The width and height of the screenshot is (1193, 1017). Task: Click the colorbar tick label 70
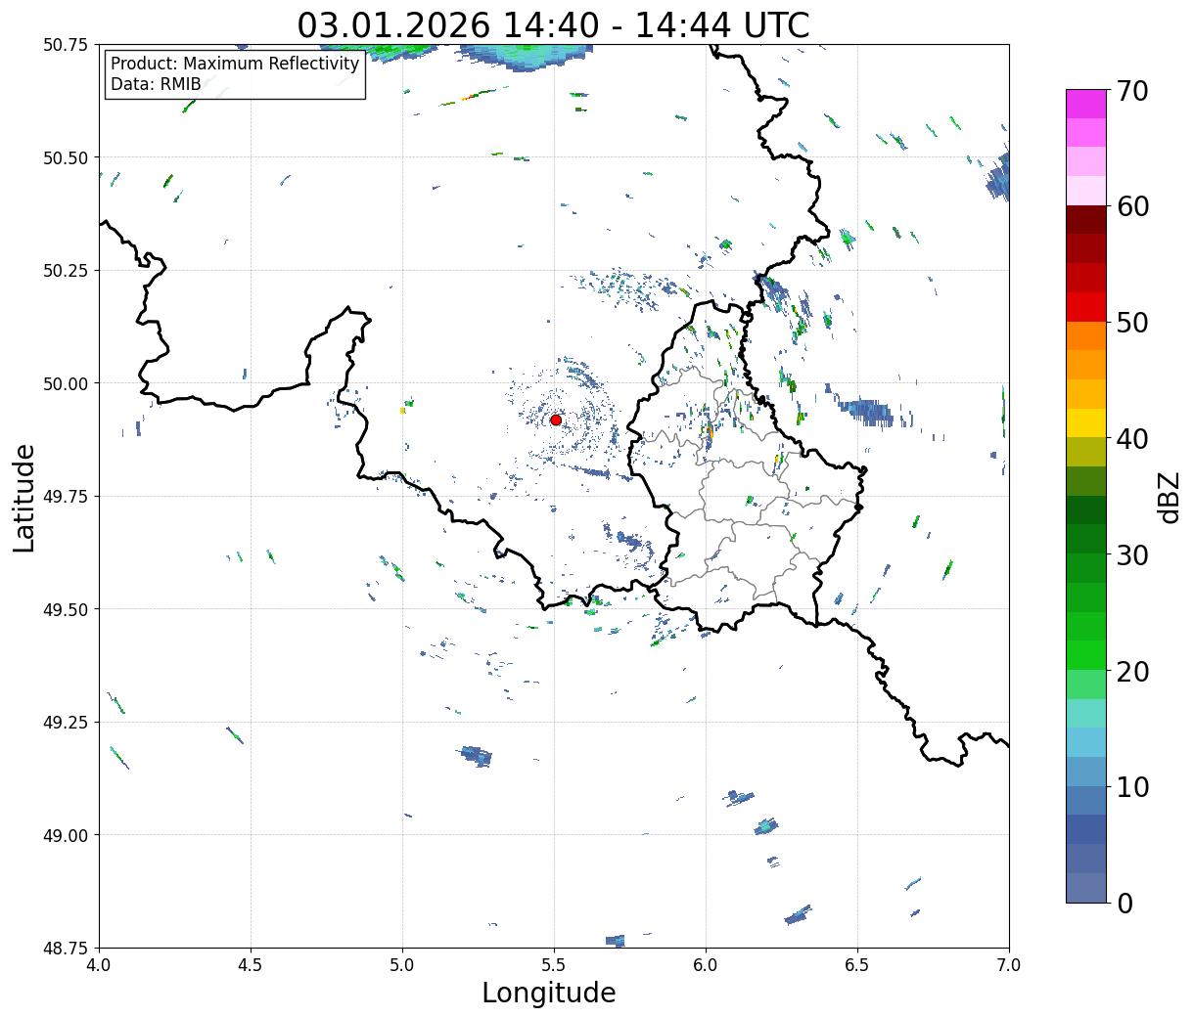tap(1132, 91)
